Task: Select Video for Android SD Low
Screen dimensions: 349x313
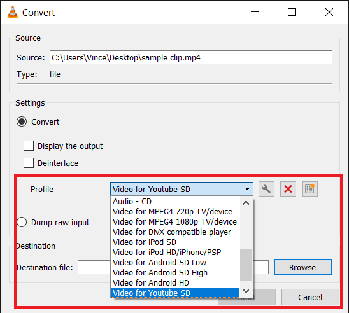Action: pyautogui.click(x=175, y=263)
